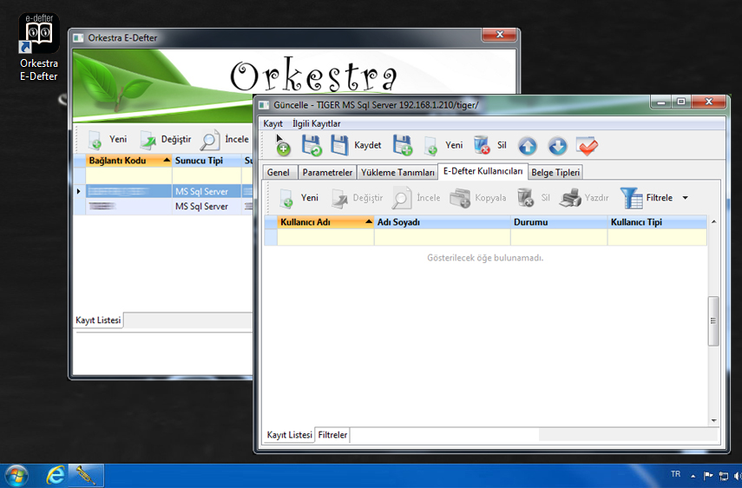This screenshot has height=488, width=742.
Task: Click Değiştir in the users toolbar
Action: point(357,198)
